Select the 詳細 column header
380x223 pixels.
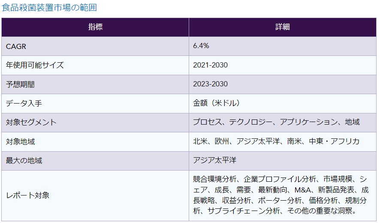point(282,27)
